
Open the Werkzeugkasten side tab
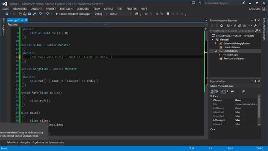(x=3, y=27)
